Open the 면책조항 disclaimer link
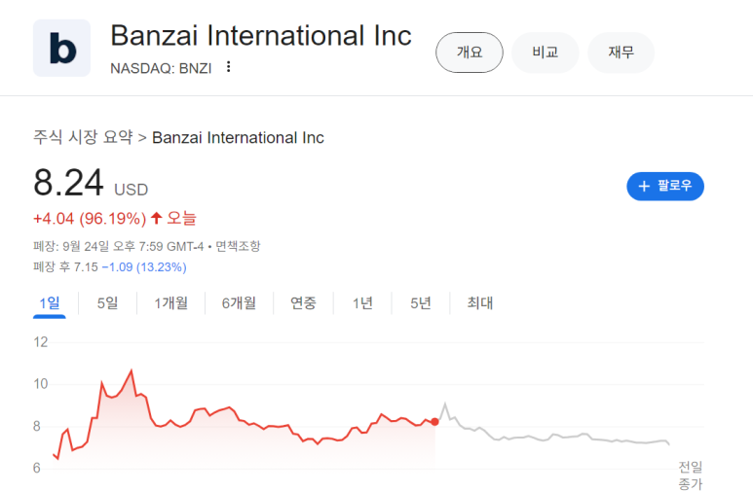The height and width of the screenshot is (492, 753). click(238, 246)
